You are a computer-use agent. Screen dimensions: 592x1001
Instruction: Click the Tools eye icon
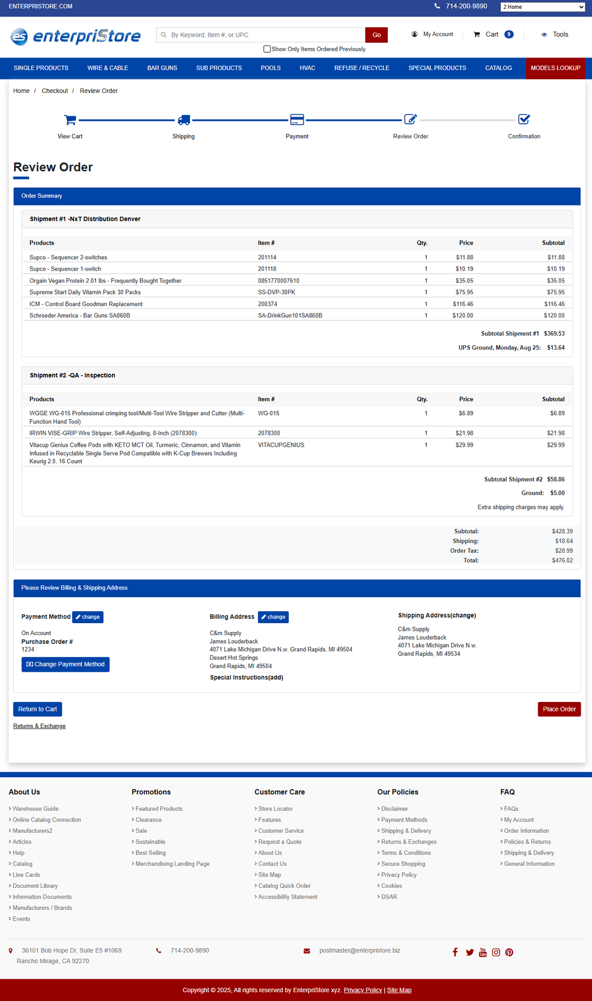[544, 34]
